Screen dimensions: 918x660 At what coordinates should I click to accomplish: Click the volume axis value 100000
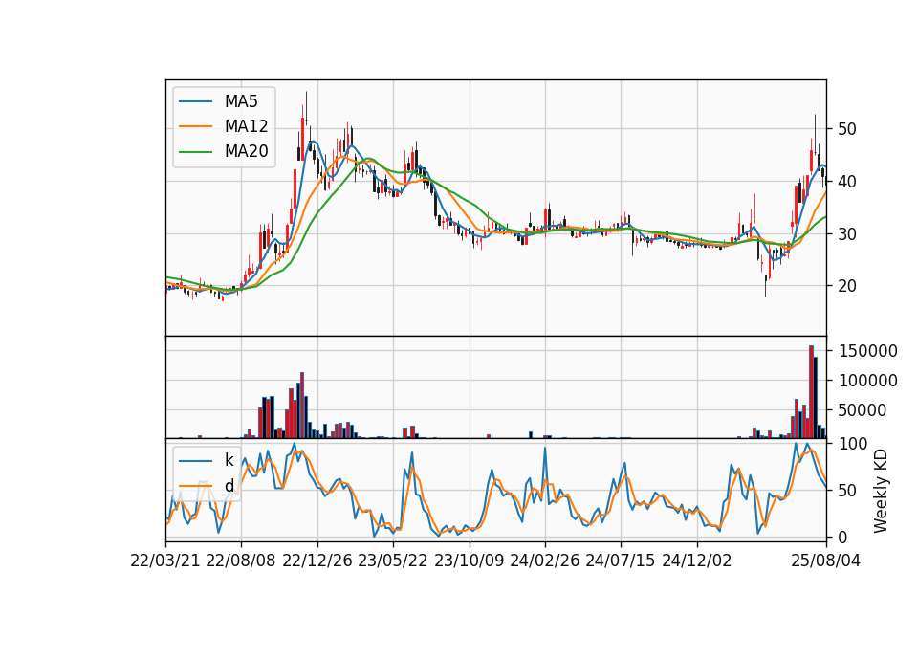coord(867,382)
